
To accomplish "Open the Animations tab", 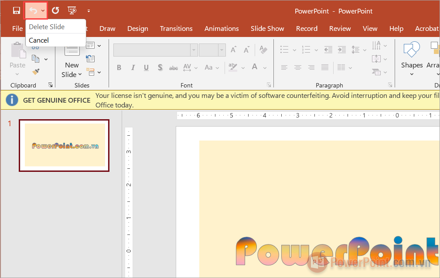I will [222, 29].
